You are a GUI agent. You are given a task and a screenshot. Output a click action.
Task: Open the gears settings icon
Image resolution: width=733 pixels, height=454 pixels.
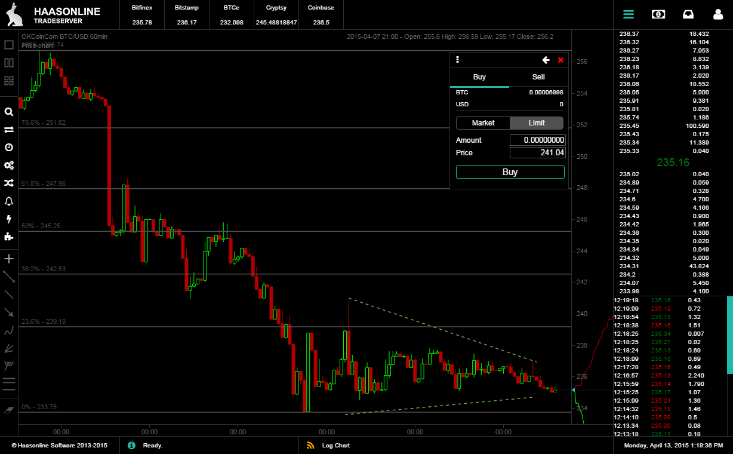[x=9, y=165]
